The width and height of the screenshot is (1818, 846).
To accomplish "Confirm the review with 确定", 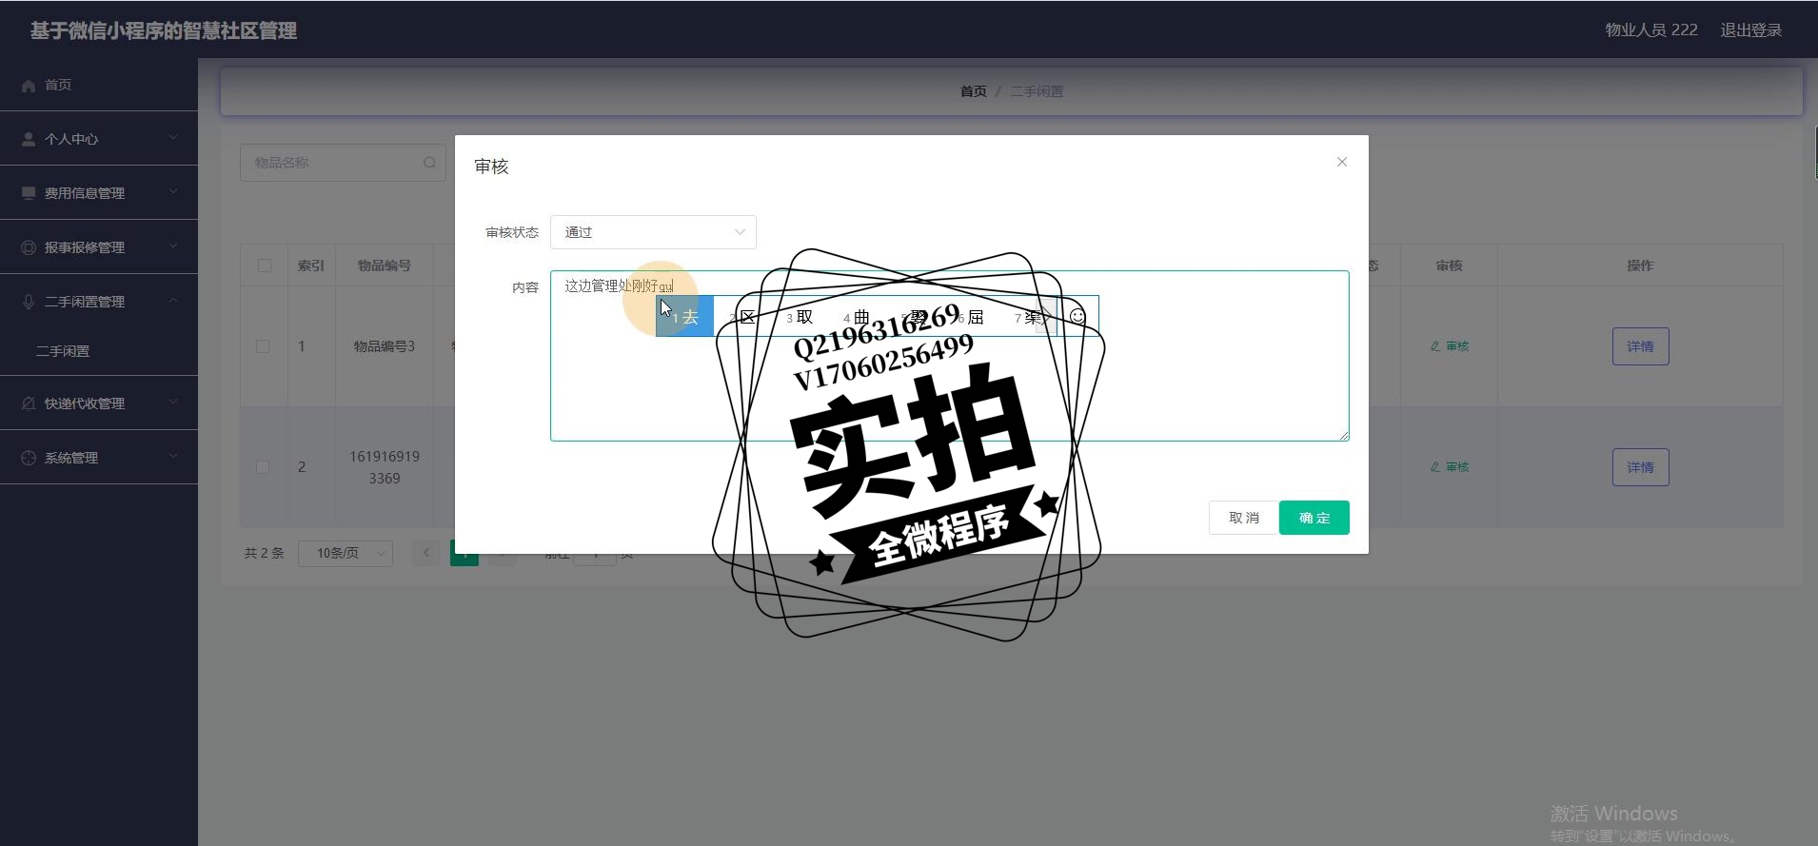I will (1314, 518).
